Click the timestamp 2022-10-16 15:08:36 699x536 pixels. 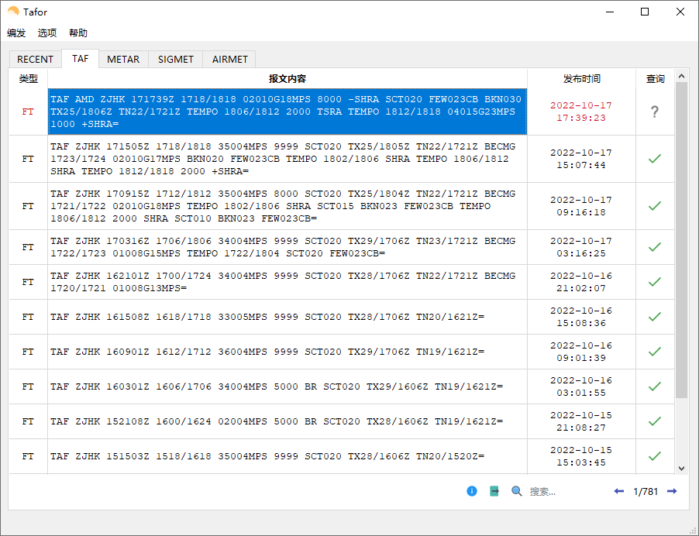[x=581, y=317]
